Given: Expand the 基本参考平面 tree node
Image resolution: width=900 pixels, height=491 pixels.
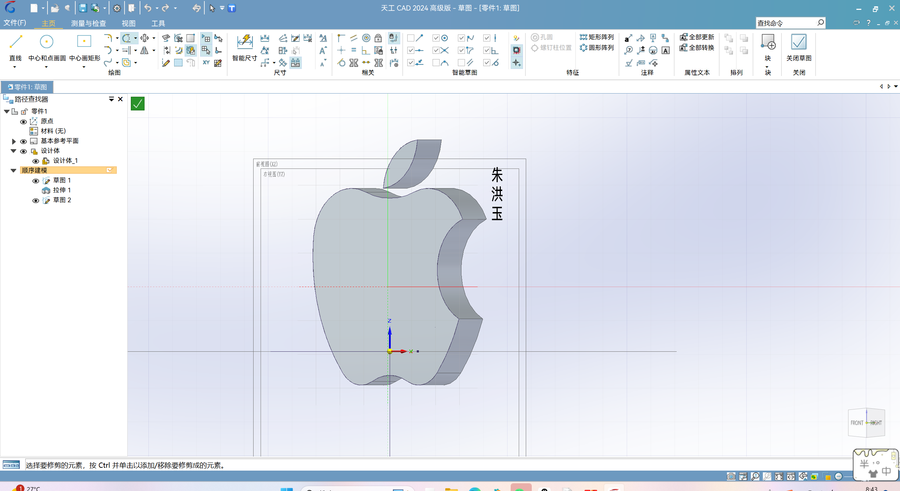Looking at the screenshot, I should click(x=14, y=141).
